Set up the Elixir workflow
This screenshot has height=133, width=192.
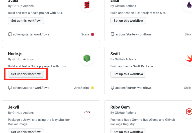[x=128, y=21]
